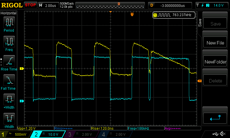The height and width of the screenshot is (138, 230).
Task: Open the Horizontal measurement menu header
Action: (9, 13)
